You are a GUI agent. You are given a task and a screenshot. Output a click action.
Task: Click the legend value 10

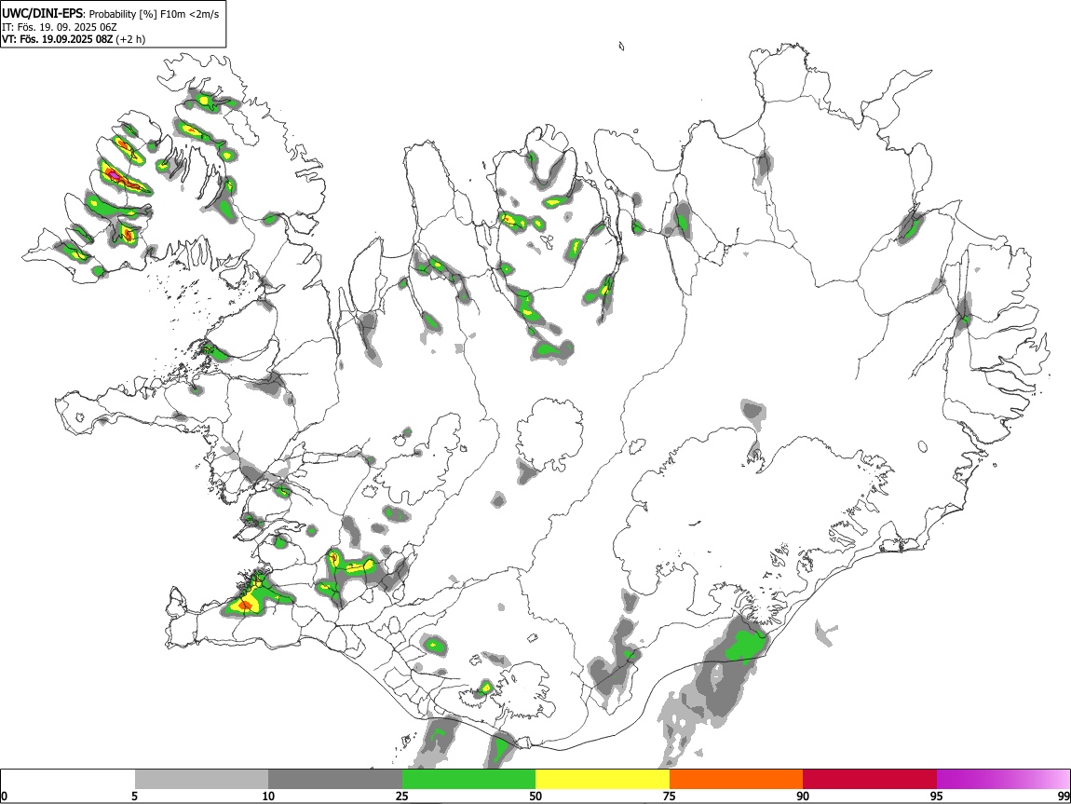coord(268,796)
